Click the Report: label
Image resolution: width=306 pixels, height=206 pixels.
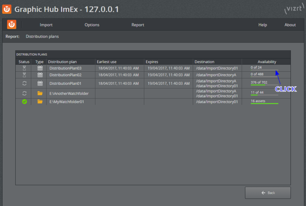click(x=12, y=36)
